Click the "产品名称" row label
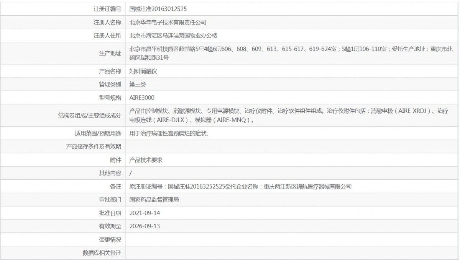Screen dimensions: 460x262 coord(110,71)
